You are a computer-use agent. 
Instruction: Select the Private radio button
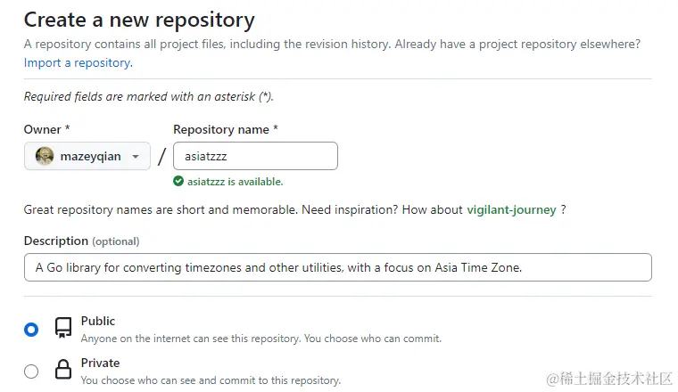click(31, 371)
